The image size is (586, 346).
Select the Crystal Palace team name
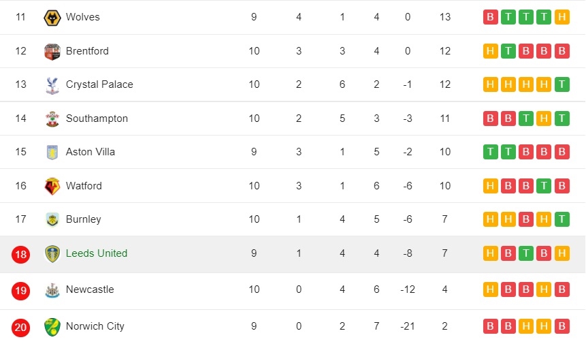pos(99,84)
